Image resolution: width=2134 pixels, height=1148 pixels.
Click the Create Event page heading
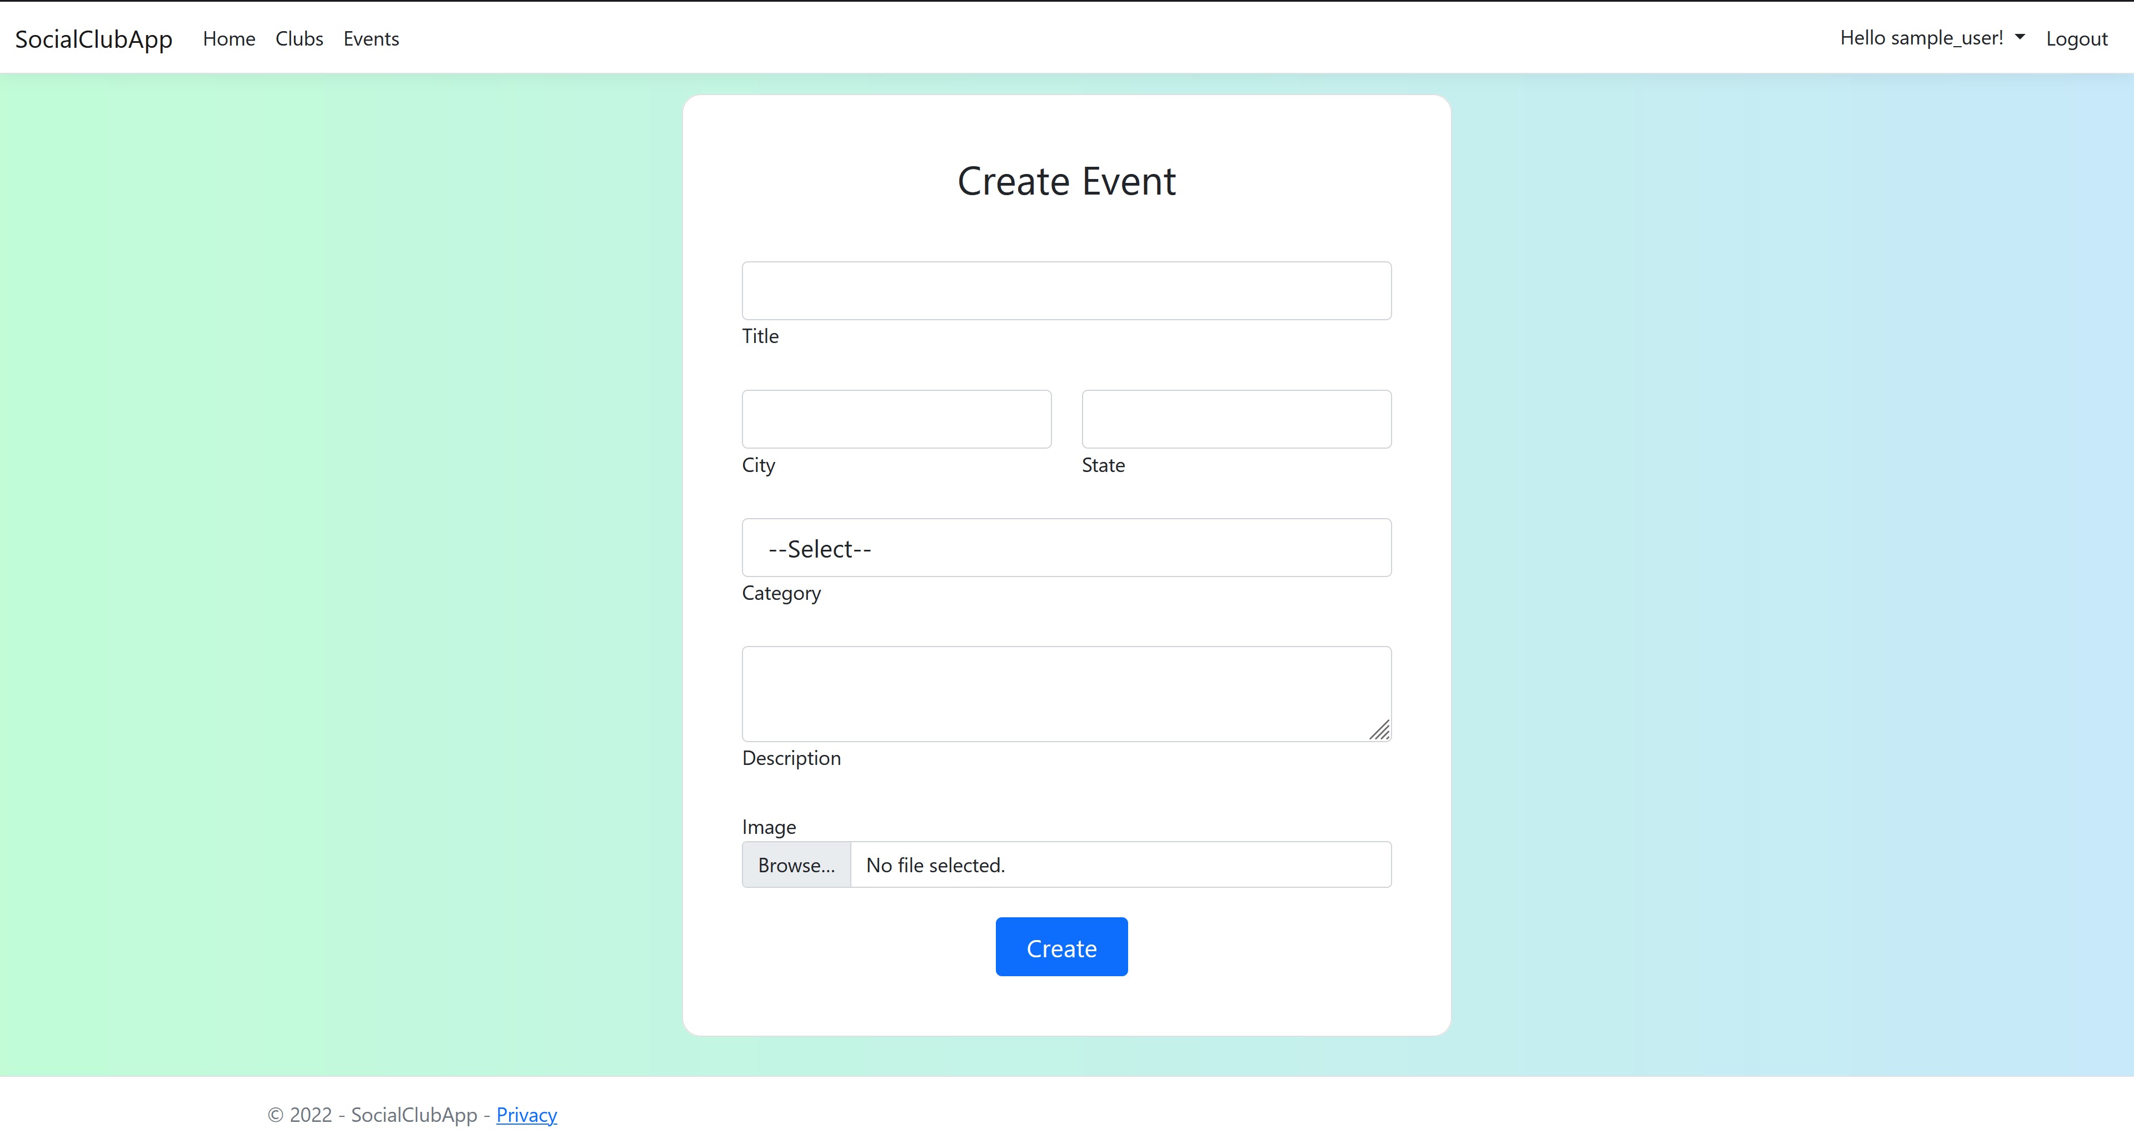[1066, 181]
